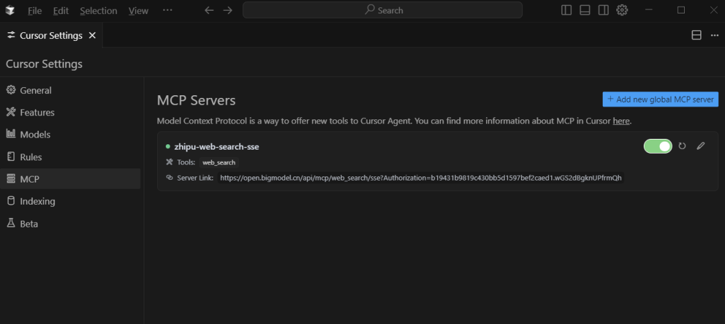Viewport: 725px width, 324px height.
Task: Refresh the zhipu-web-search-sse server
Action: 682,146
